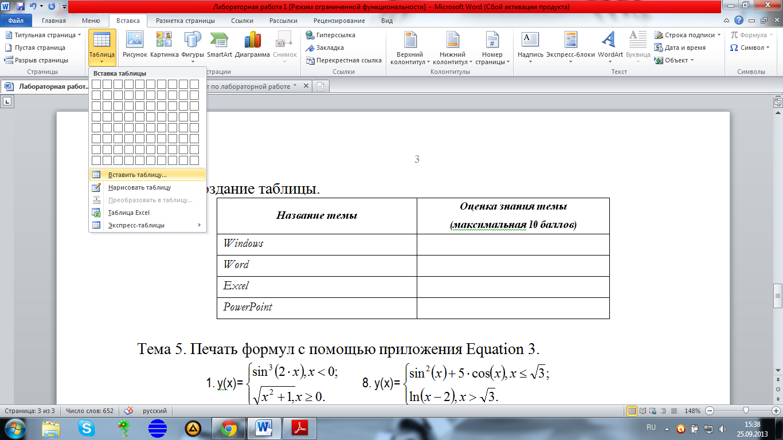Open the WordArt dropdown
The image size is (783, 440).
pos(610,47)
